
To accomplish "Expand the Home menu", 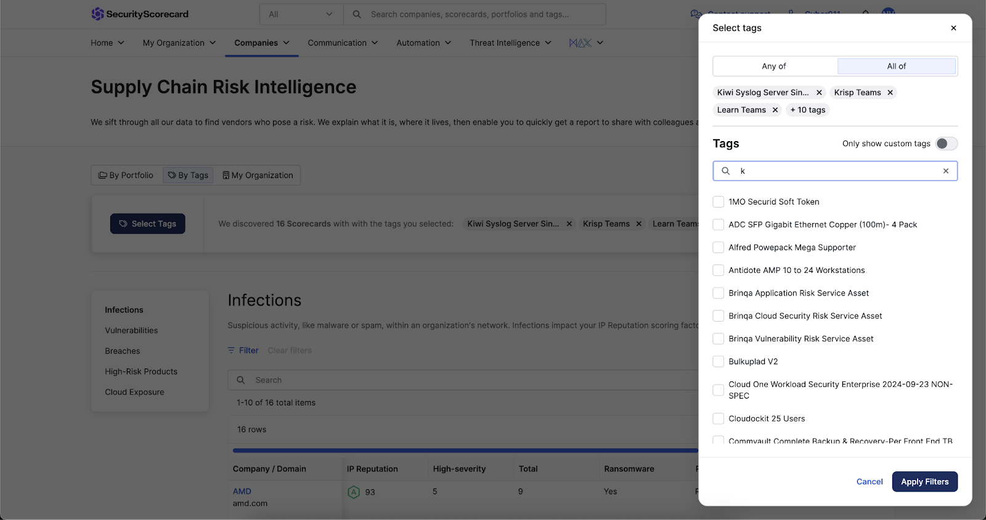I will [x=107, y=43].
